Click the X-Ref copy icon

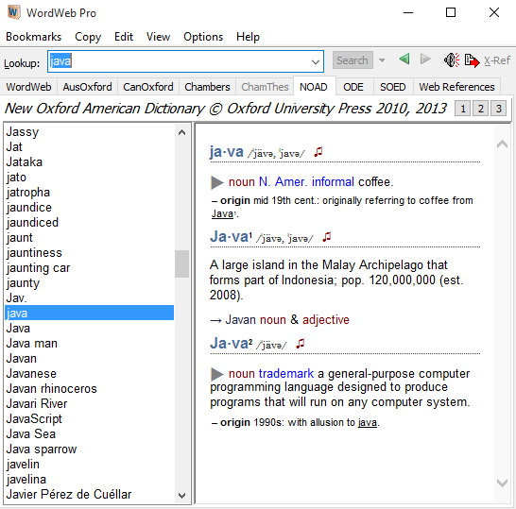tap(472, 60)
